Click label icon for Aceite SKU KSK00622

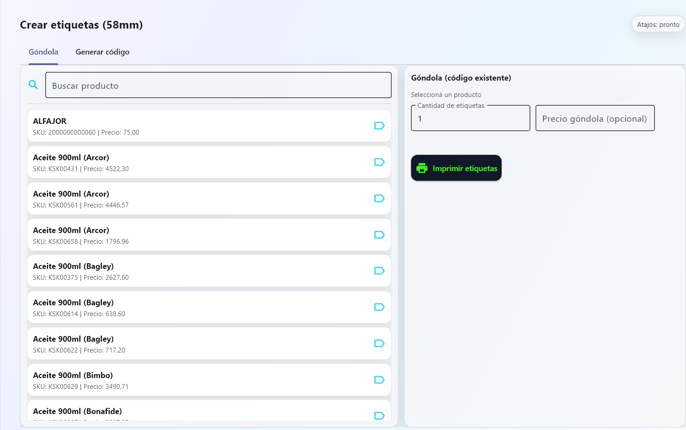pyautogui.click(x=379, y=343)
